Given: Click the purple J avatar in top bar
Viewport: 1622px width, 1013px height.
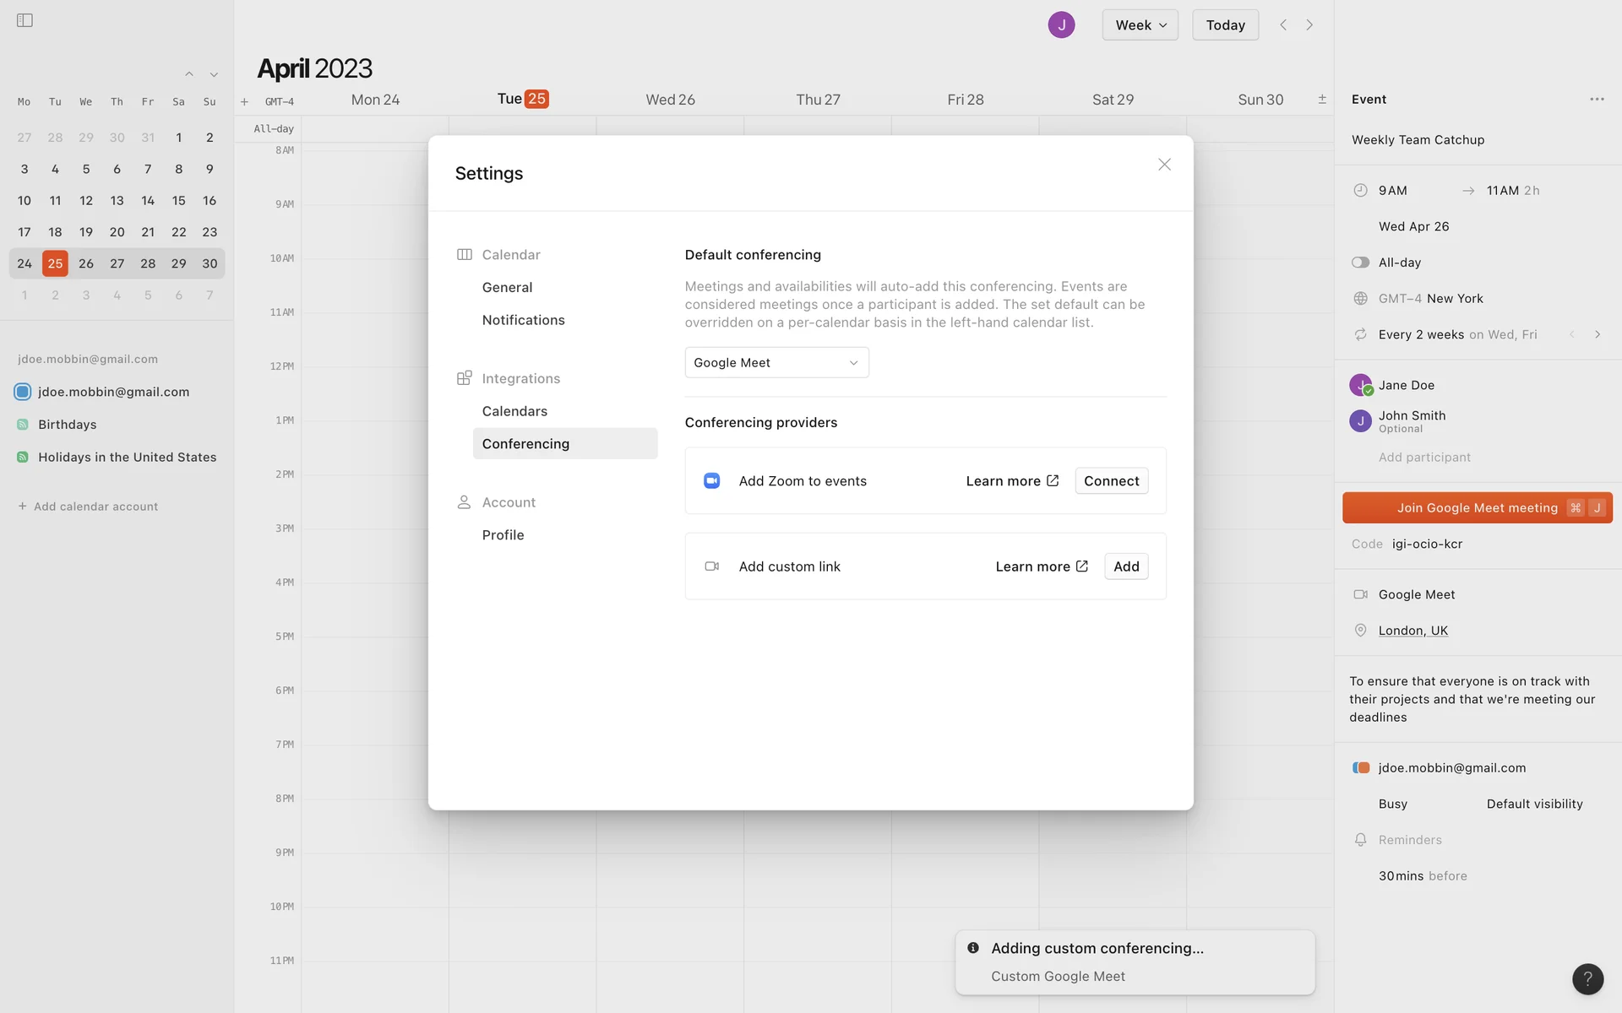Looking at the screenshot, I should (x=1061, y=24).
